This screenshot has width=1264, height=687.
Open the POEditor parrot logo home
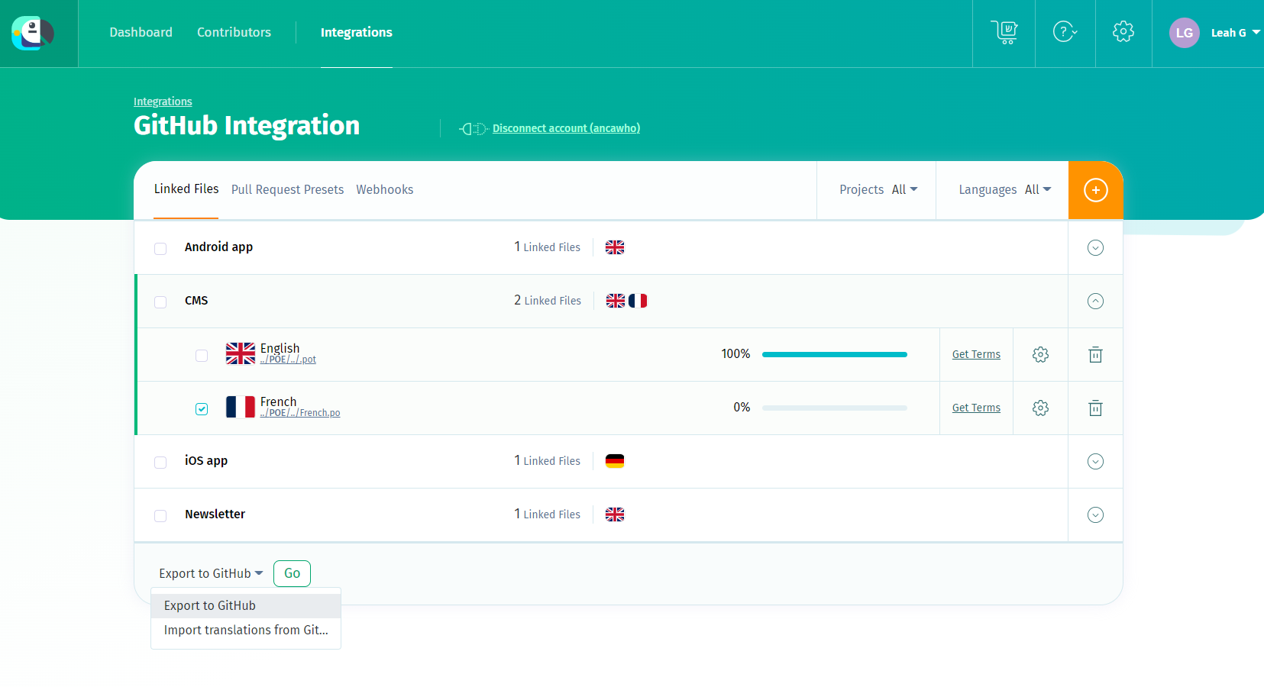click(x=33, y=33)
